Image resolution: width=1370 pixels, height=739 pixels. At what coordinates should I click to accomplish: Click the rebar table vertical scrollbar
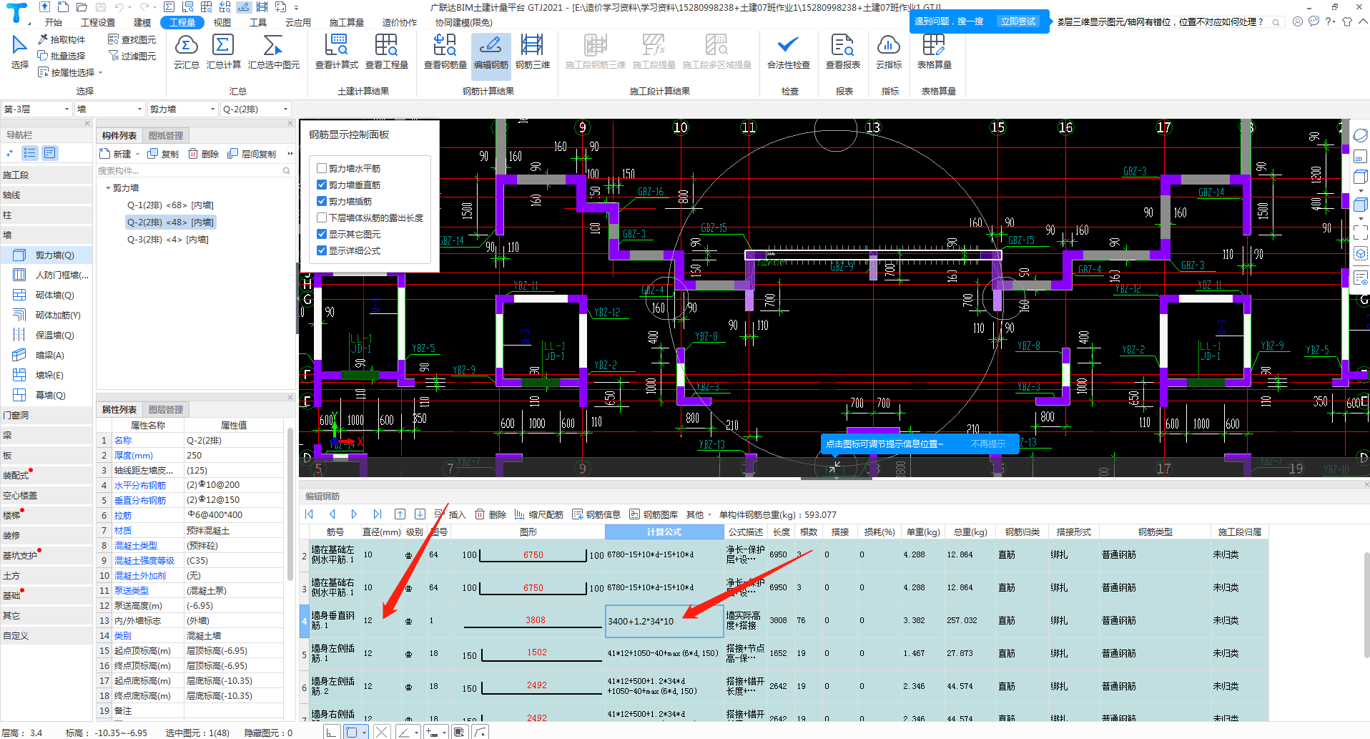(x=1366, y=605)
